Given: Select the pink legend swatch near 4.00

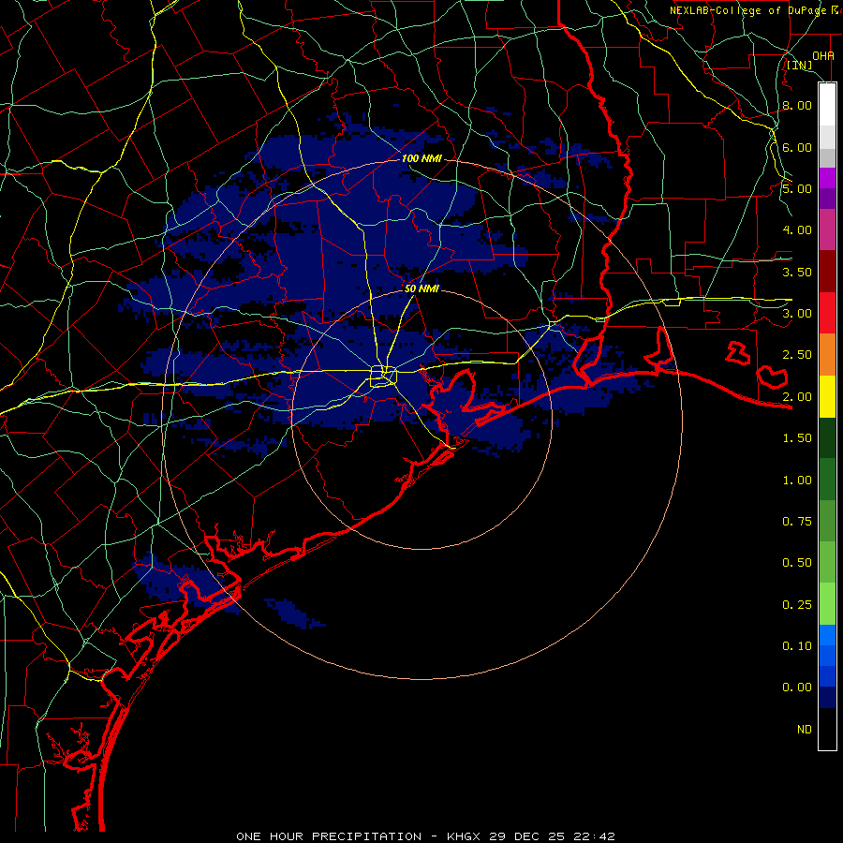Looking at the screenshot, I should 827,229.
